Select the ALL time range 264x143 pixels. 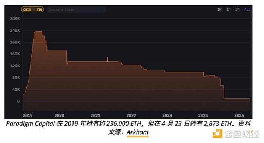point(247,9)
